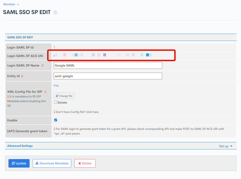Focus the Login SAML SP Name field
Screen dimensions: 241x179
108,65
